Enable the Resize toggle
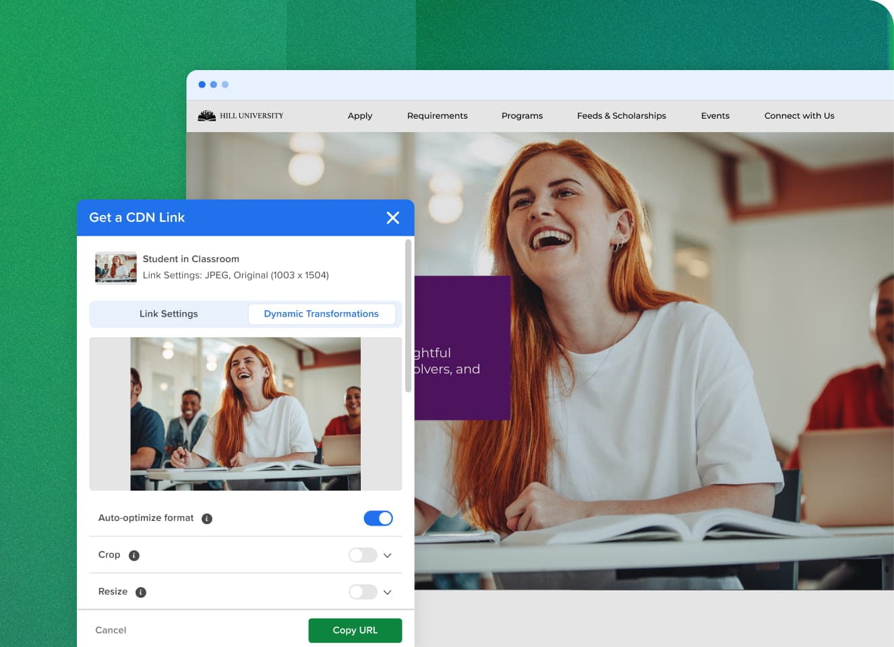 363,592
